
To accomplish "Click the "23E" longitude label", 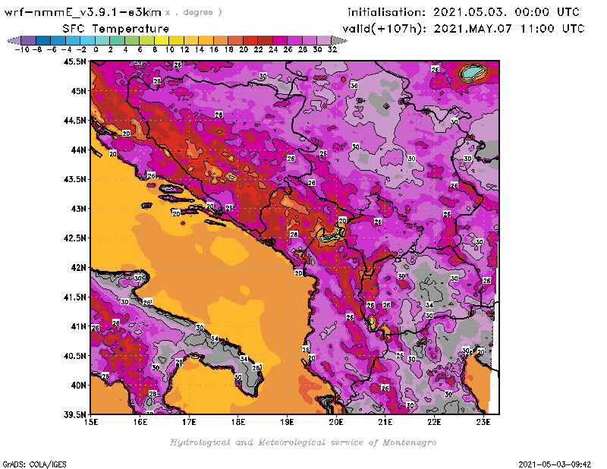I will 483,422.
